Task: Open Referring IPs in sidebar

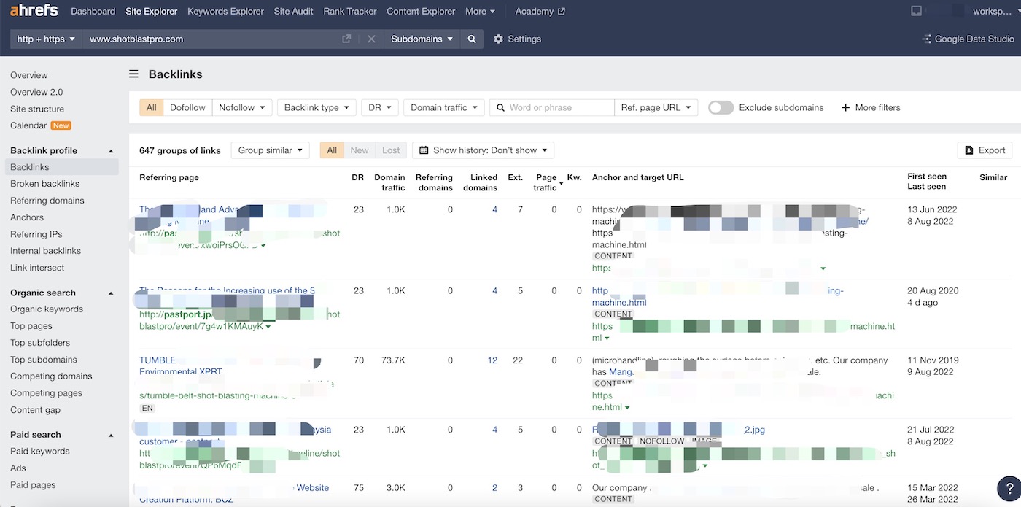Action: [x=36, y=234]
